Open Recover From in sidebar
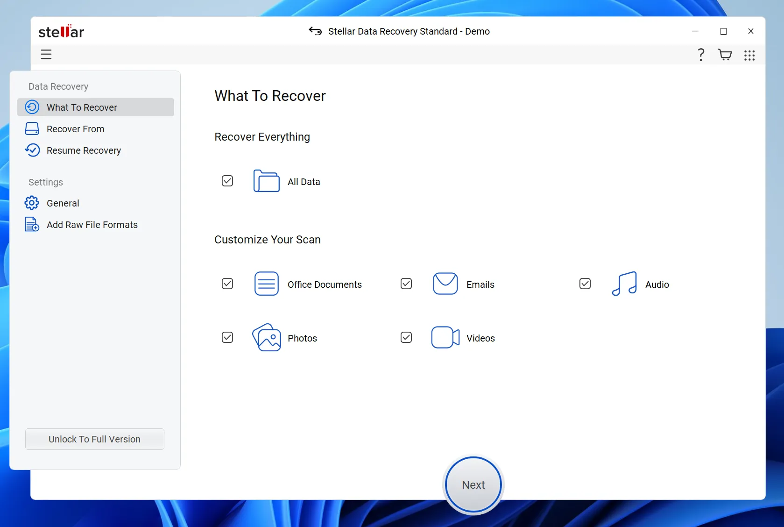This screenshot has height=527, width=784. coord(96,128)
